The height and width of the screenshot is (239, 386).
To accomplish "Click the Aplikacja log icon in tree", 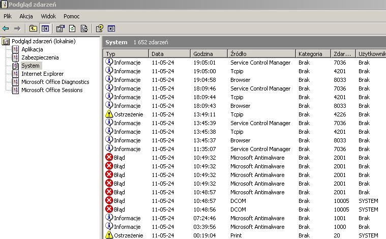I will [15, 49].
